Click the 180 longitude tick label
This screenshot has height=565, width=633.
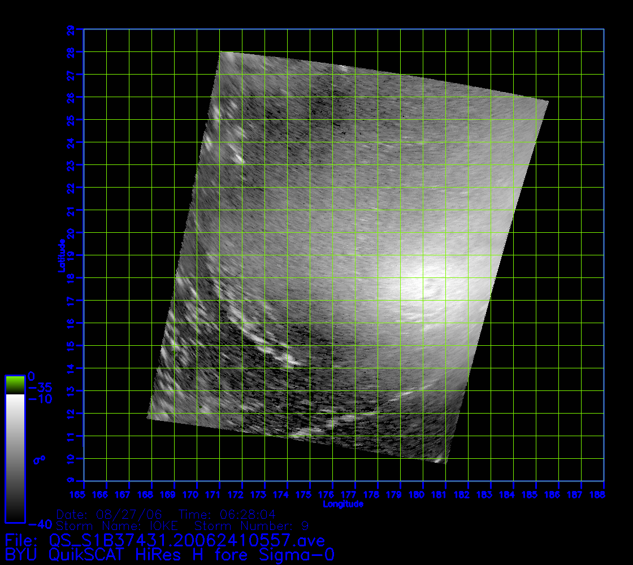417,495
